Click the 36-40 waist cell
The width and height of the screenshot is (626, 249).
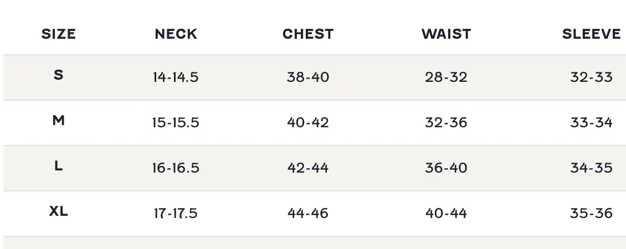[446, 168]
